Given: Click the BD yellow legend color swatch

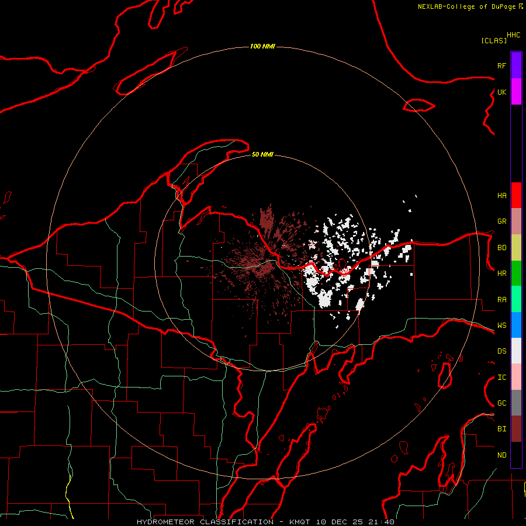Looking at the screenshot, I should click(x=516, y=248).
